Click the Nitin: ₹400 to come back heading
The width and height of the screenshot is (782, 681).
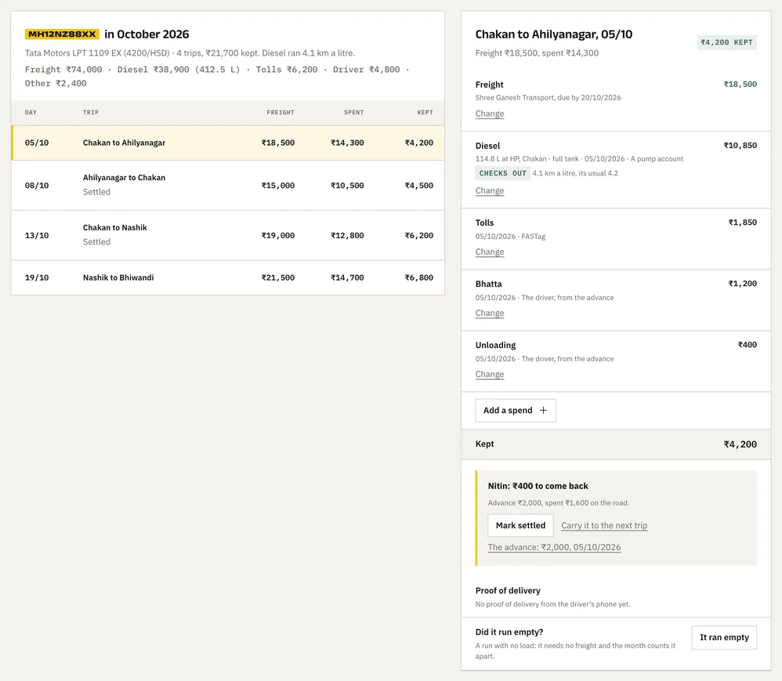point(538,485)
